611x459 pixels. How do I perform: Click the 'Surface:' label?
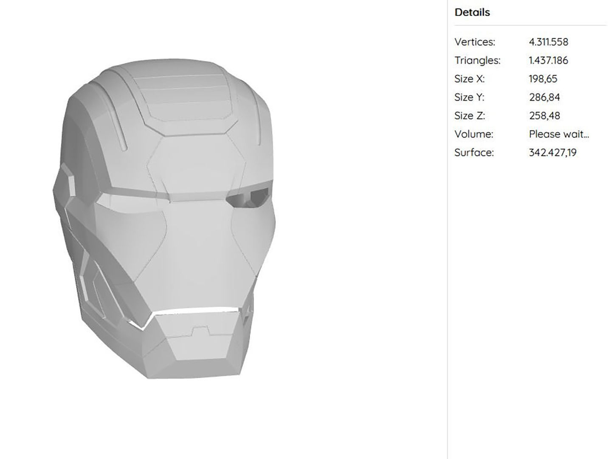[474, 153]
